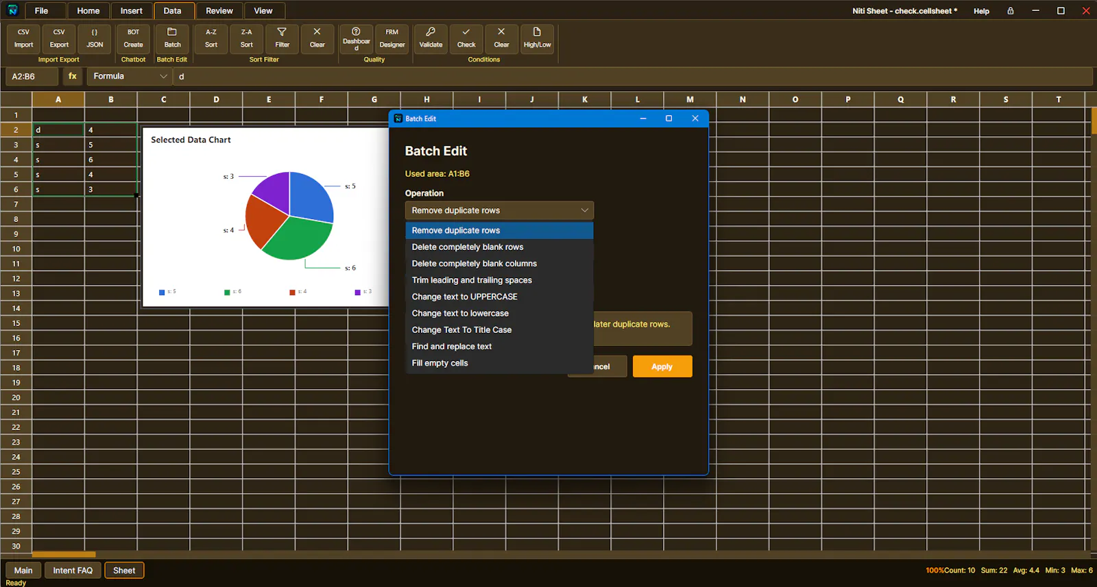Click the lock icon in the title bar
The width and height of the screenshot is (1097, 587).
click(x=1011, y=11)
